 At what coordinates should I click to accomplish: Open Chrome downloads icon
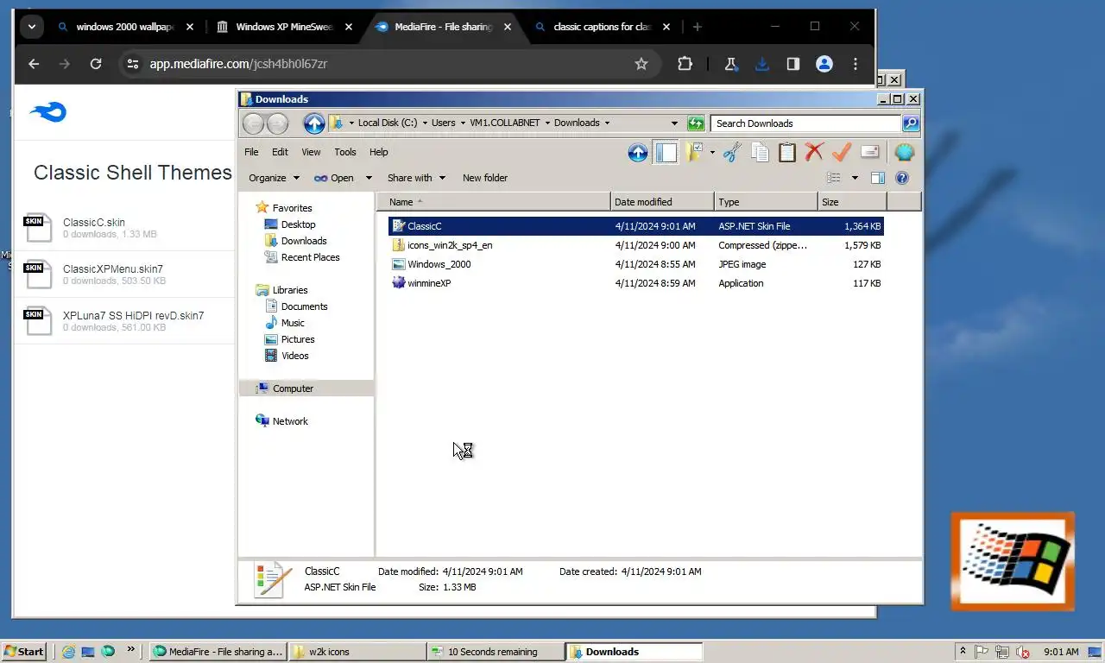pos(761,64)
